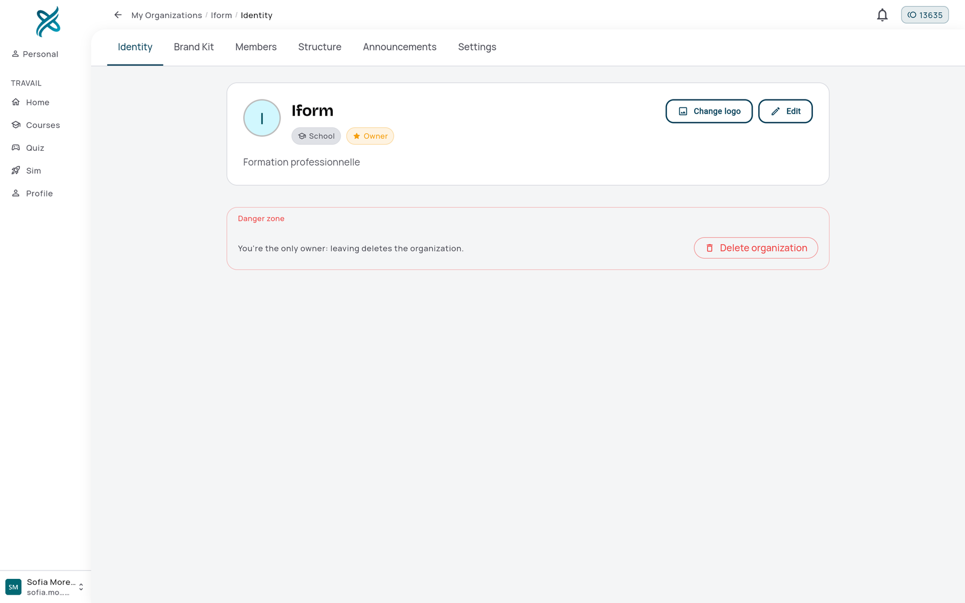Click the Personal person icon
The height and width of the screenshot is (603, 965).
pos(16,54)
